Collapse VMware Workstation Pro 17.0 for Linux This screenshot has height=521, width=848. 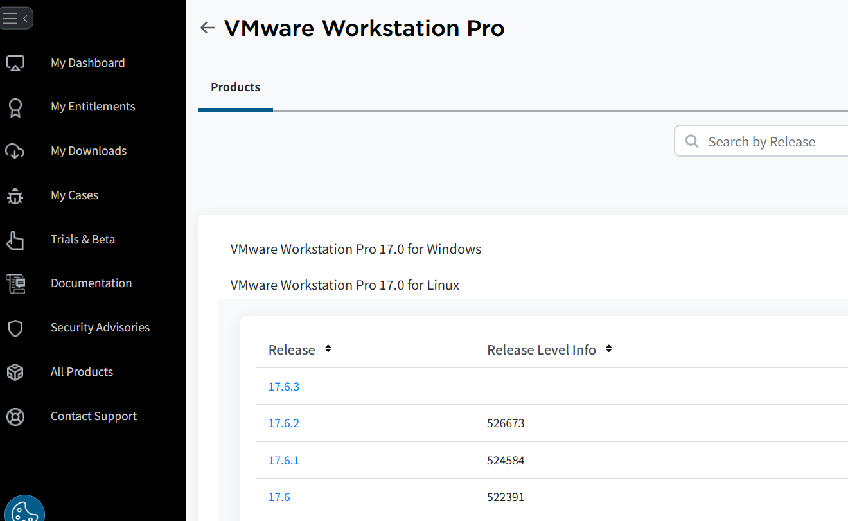point(345,285)
